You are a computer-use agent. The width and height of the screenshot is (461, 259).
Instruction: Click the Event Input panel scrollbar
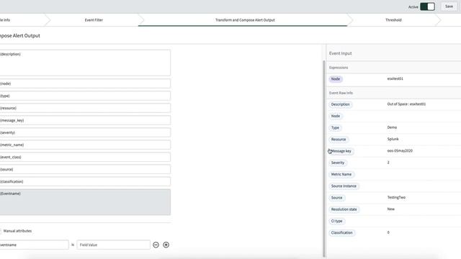coord(324,158)
